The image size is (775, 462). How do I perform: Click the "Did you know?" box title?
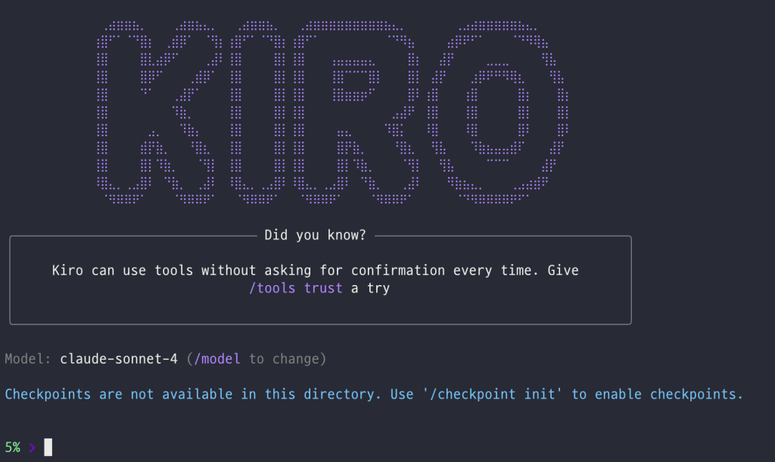(x=315, y=235)
